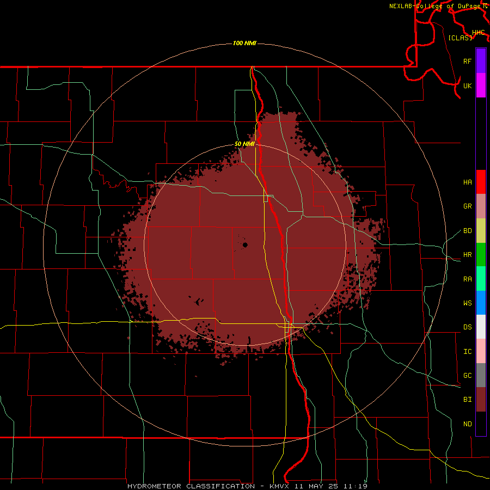
Task: Click the WS blue legend color swatch
Action: (481, 303)
